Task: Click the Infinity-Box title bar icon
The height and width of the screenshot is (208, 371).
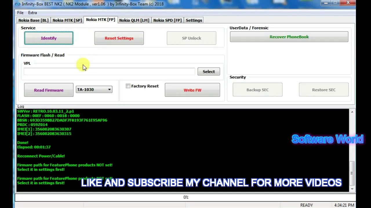Action: (x=17, y=4)
